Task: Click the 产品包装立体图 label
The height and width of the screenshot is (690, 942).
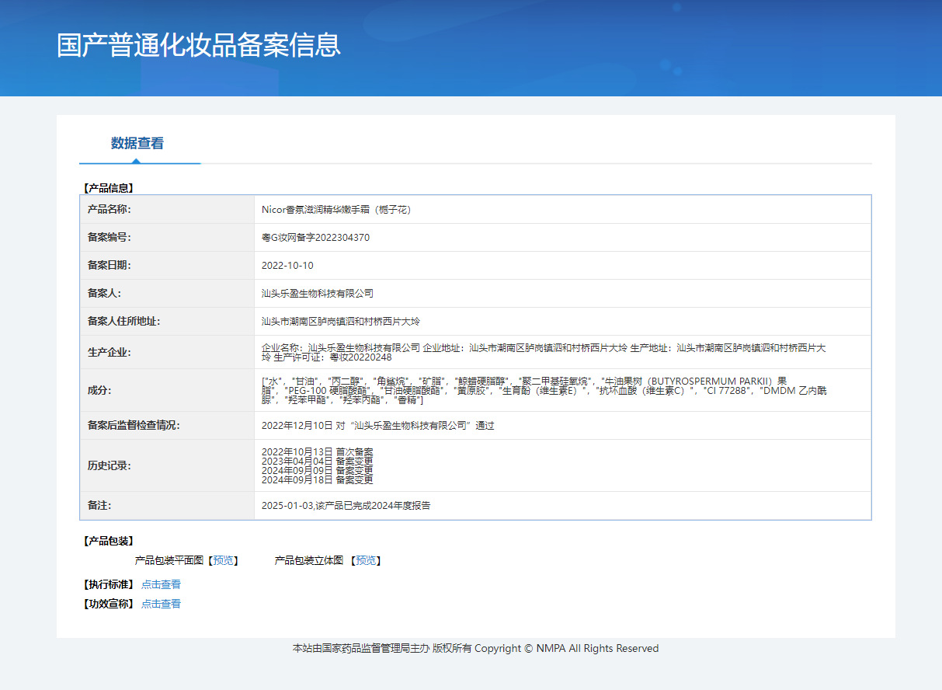Action: point(309,560)
